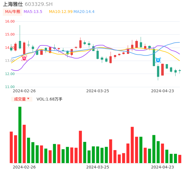
Task: Click the last red volume bar on the right
Action: click(180, 159)
